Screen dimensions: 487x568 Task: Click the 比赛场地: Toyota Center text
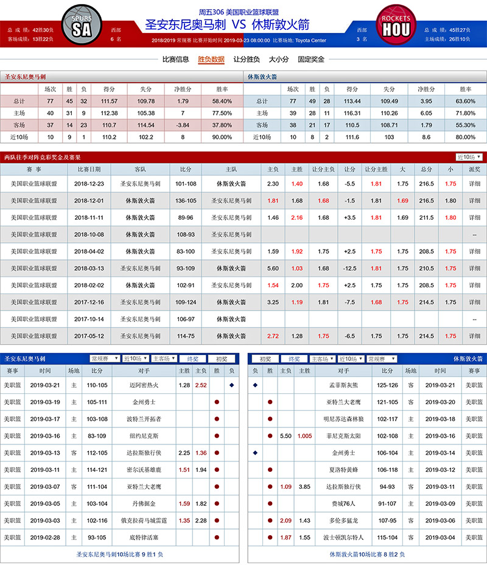click(x=300, y=40)
